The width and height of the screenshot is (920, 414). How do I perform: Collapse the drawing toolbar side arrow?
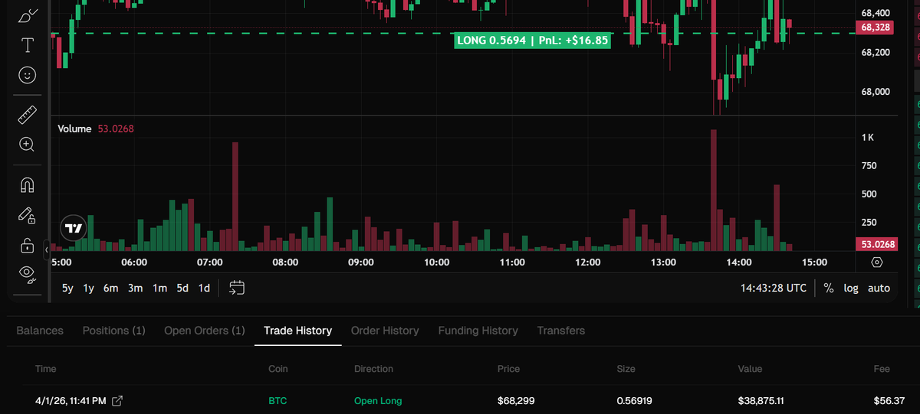click(47, 249)
